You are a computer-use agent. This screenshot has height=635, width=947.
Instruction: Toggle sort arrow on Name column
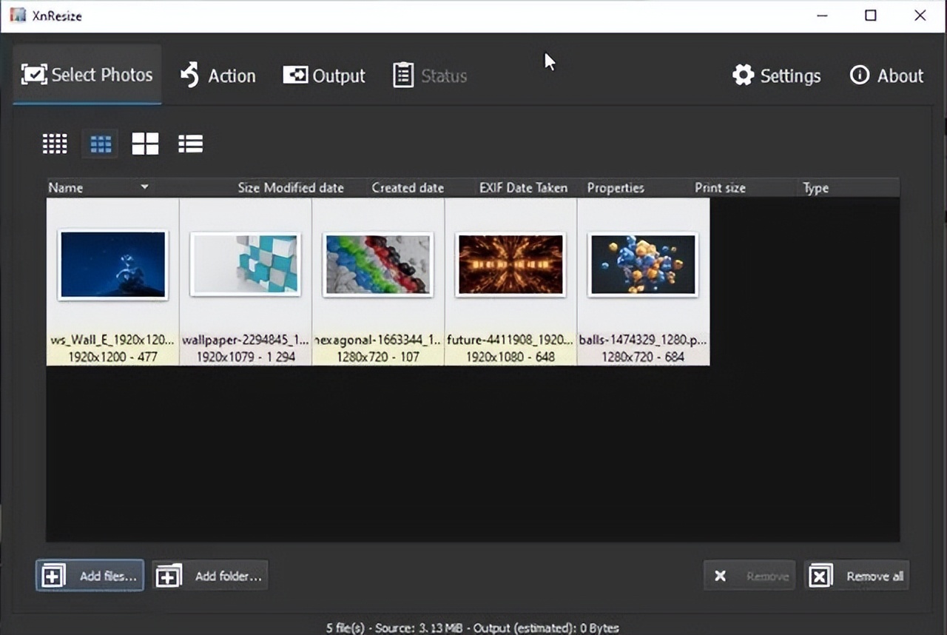(144, 188)
